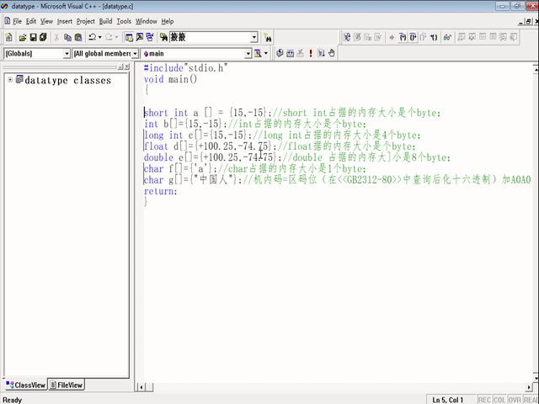The image size is (539, 404).
Task: Toggle the OVR indicator in status bar
Action: 515,400
